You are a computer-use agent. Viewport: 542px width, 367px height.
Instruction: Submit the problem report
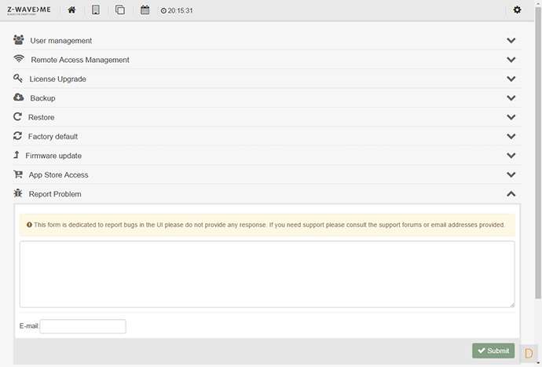(493, 350)
